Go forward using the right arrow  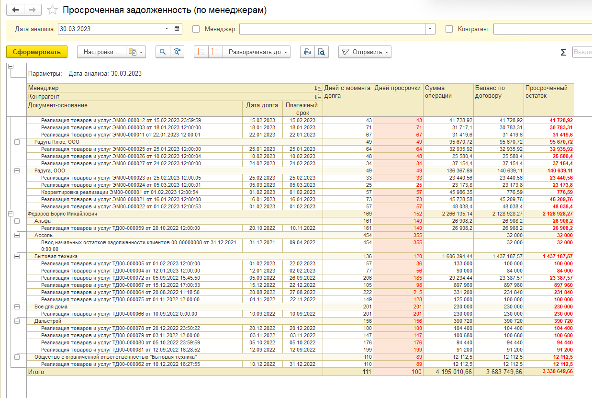click(x=33, y=10)
